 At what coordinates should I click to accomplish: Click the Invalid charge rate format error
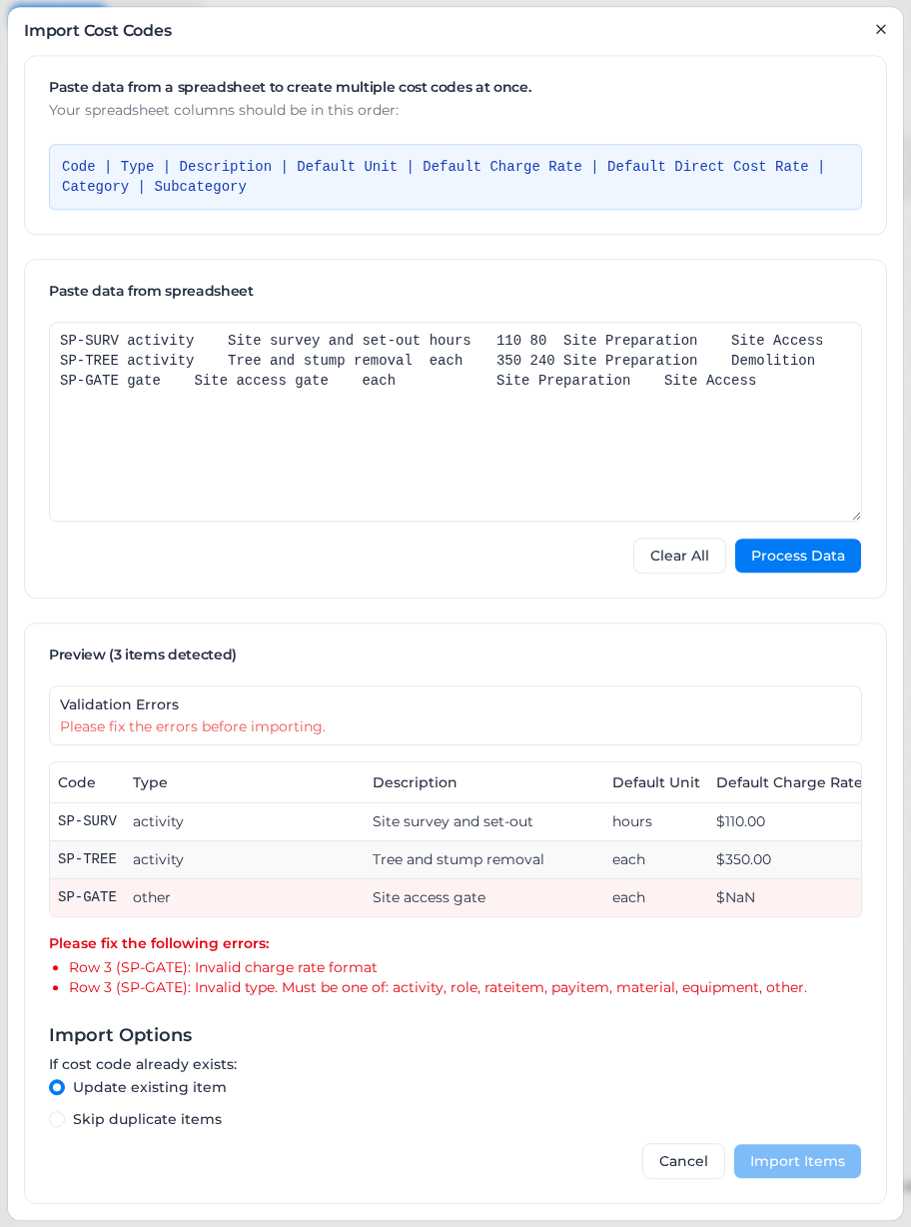[223, 967]
